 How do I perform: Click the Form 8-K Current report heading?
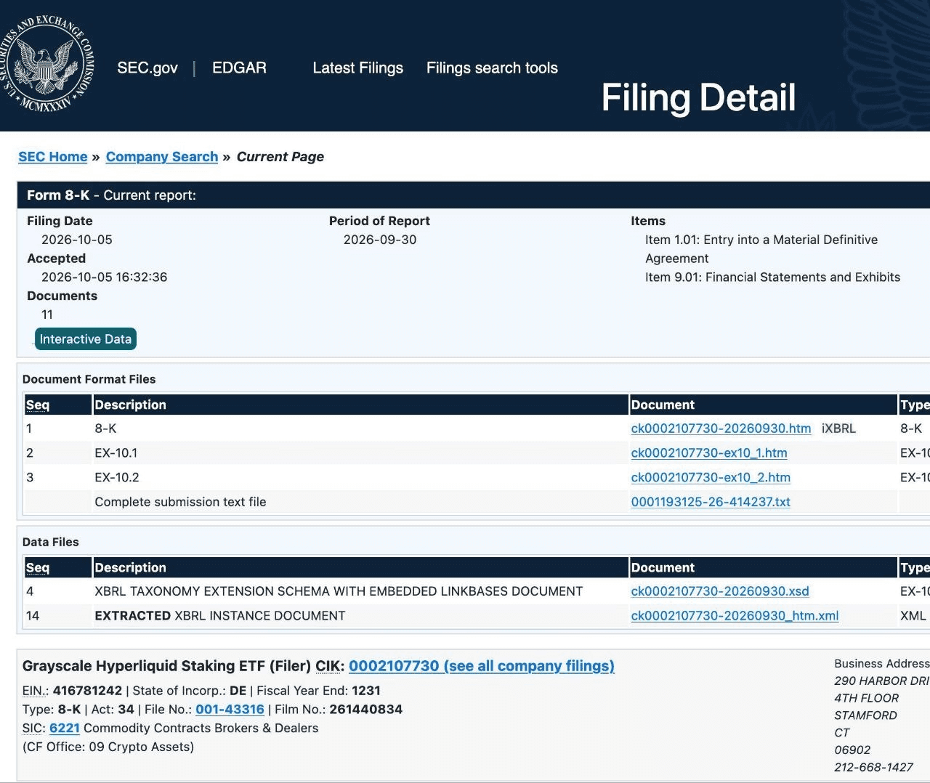[111, 195]
